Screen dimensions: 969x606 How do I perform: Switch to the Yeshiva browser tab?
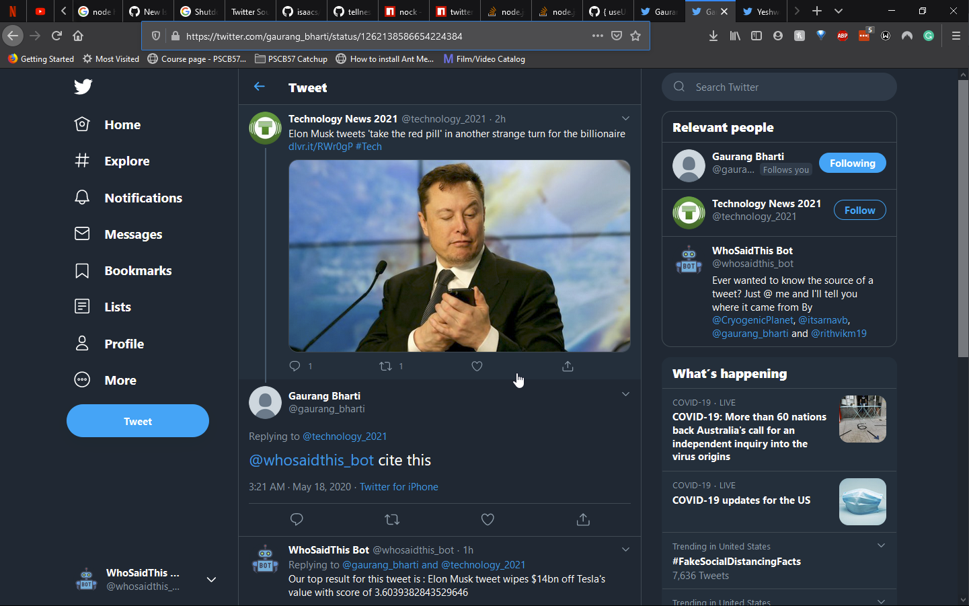click(x=761, y=11)
